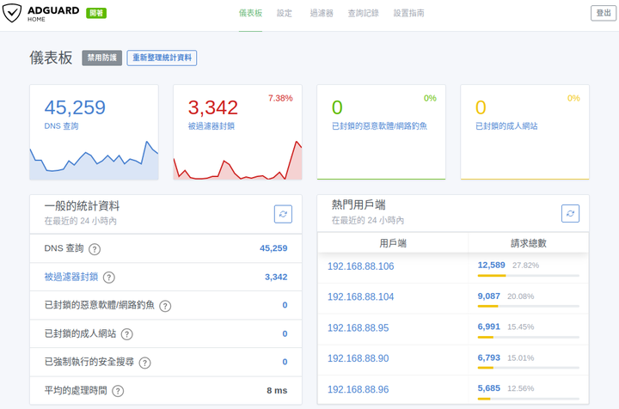Screen dimensions: 619x409
Task: Go to the 查詢記錄 query log tab
Action: click(363, 14)
